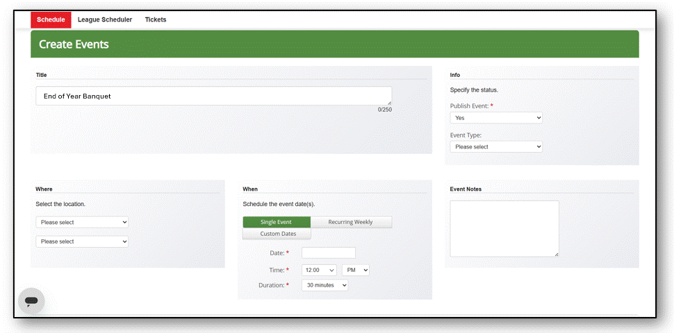Change the PM period dropdown

tap(356, 270)
